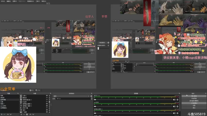The height and width of the screenshot is (116, 207).
Task: Toggle visibility of the T text source
Action: click(x=47, y=110)
